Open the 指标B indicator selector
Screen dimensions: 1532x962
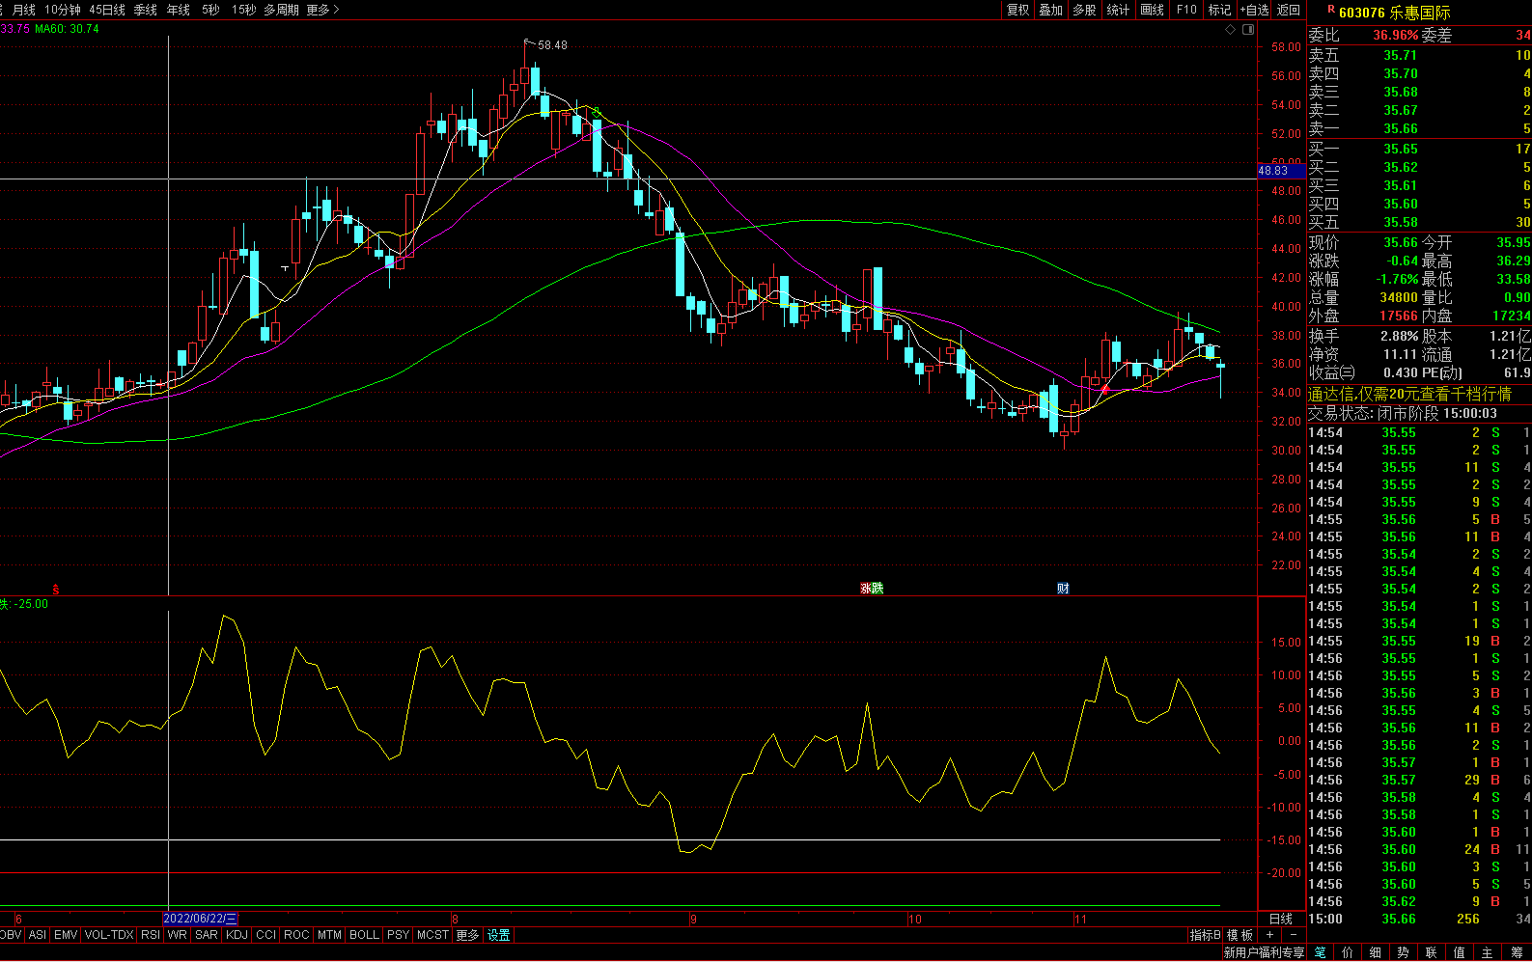click(x=1205, y=935)
